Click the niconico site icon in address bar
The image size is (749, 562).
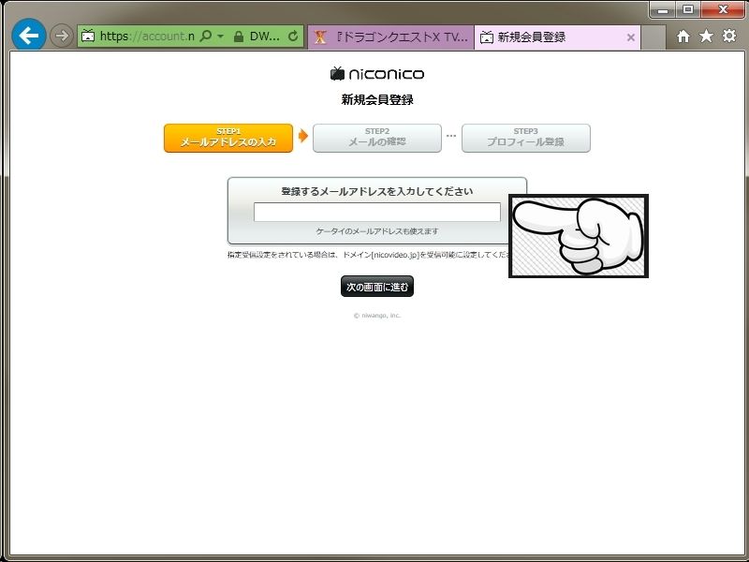pyautogui.click(x=88, y=36)
